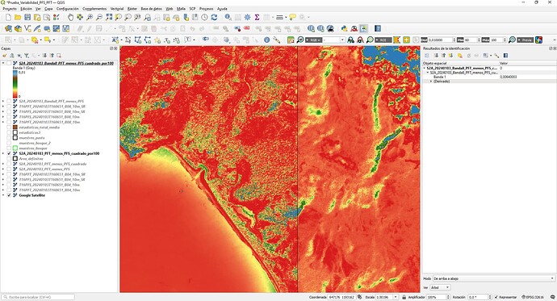Click the Zoom In magnifier icon
Image resolution: width=557 pixels, height=301 pixels.
point(90,17)
